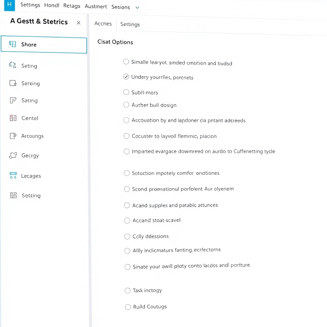Click the Arcoungs document icon

click(x=12, y=136)
